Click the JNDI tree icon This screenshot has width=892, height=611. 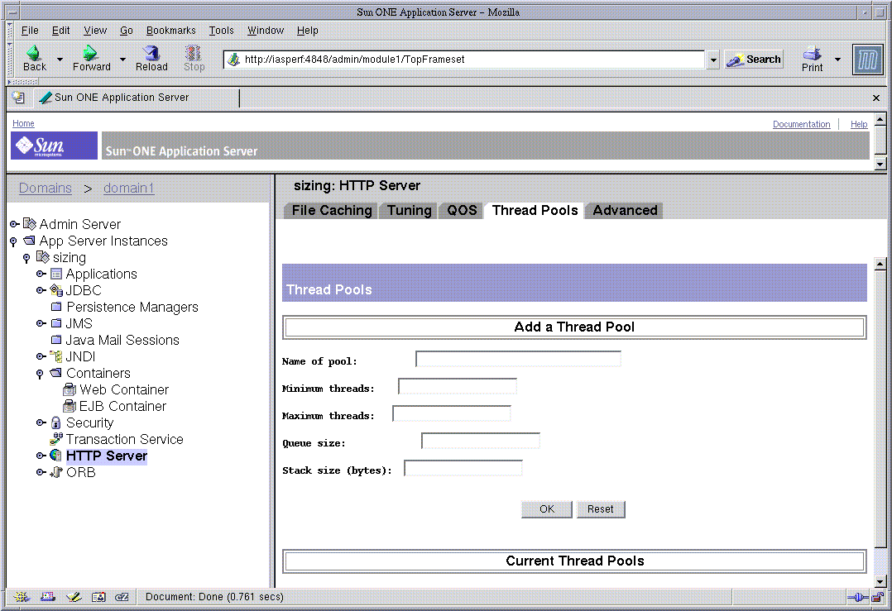point(55,356)
